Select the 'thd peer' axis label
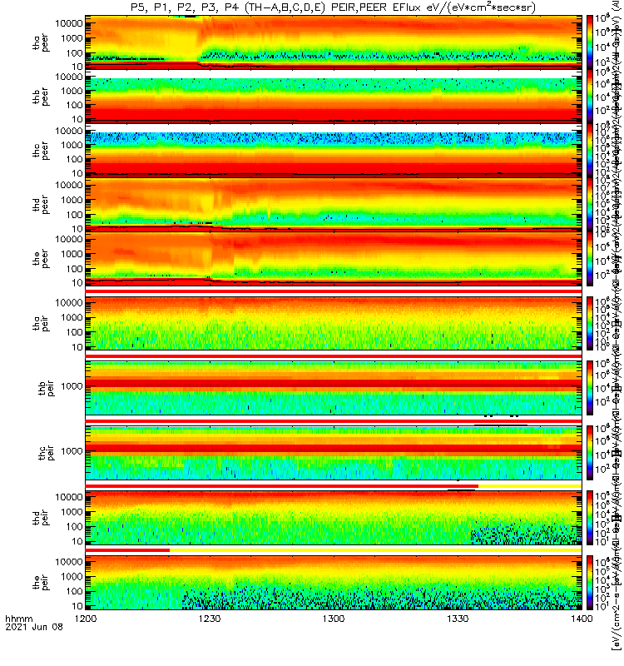Screen dimensions: 624x666 pos(41,205)
